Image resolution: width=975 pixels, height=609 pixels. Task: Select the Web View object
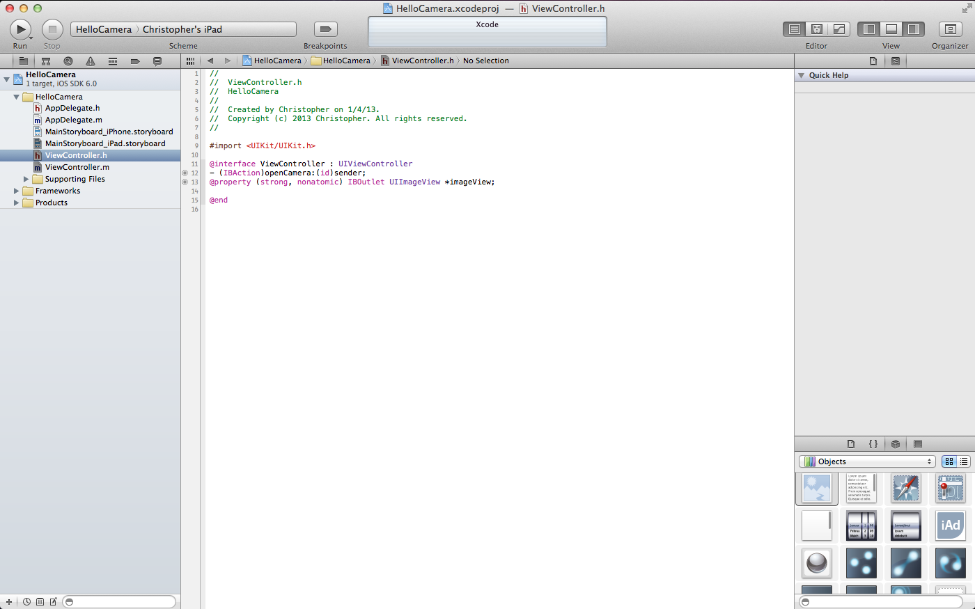click(906, 489)
